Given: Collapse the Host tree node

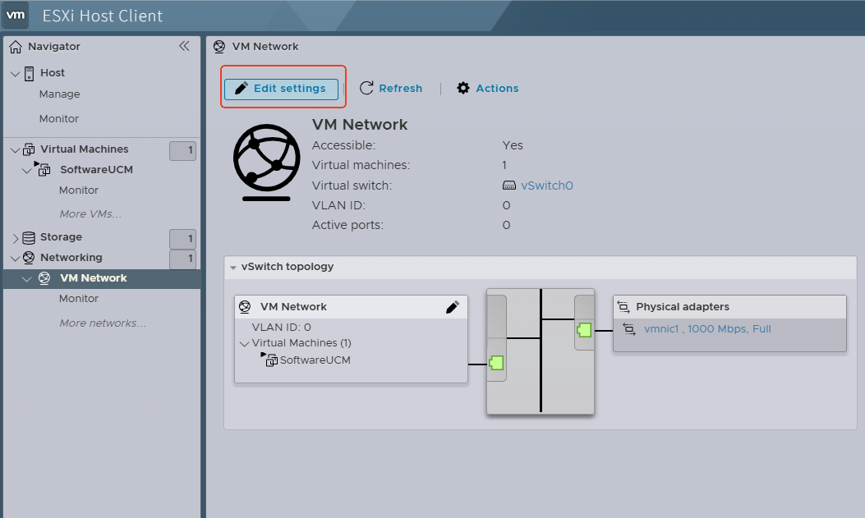Looking at the screenshot, I should pos(16,73).
